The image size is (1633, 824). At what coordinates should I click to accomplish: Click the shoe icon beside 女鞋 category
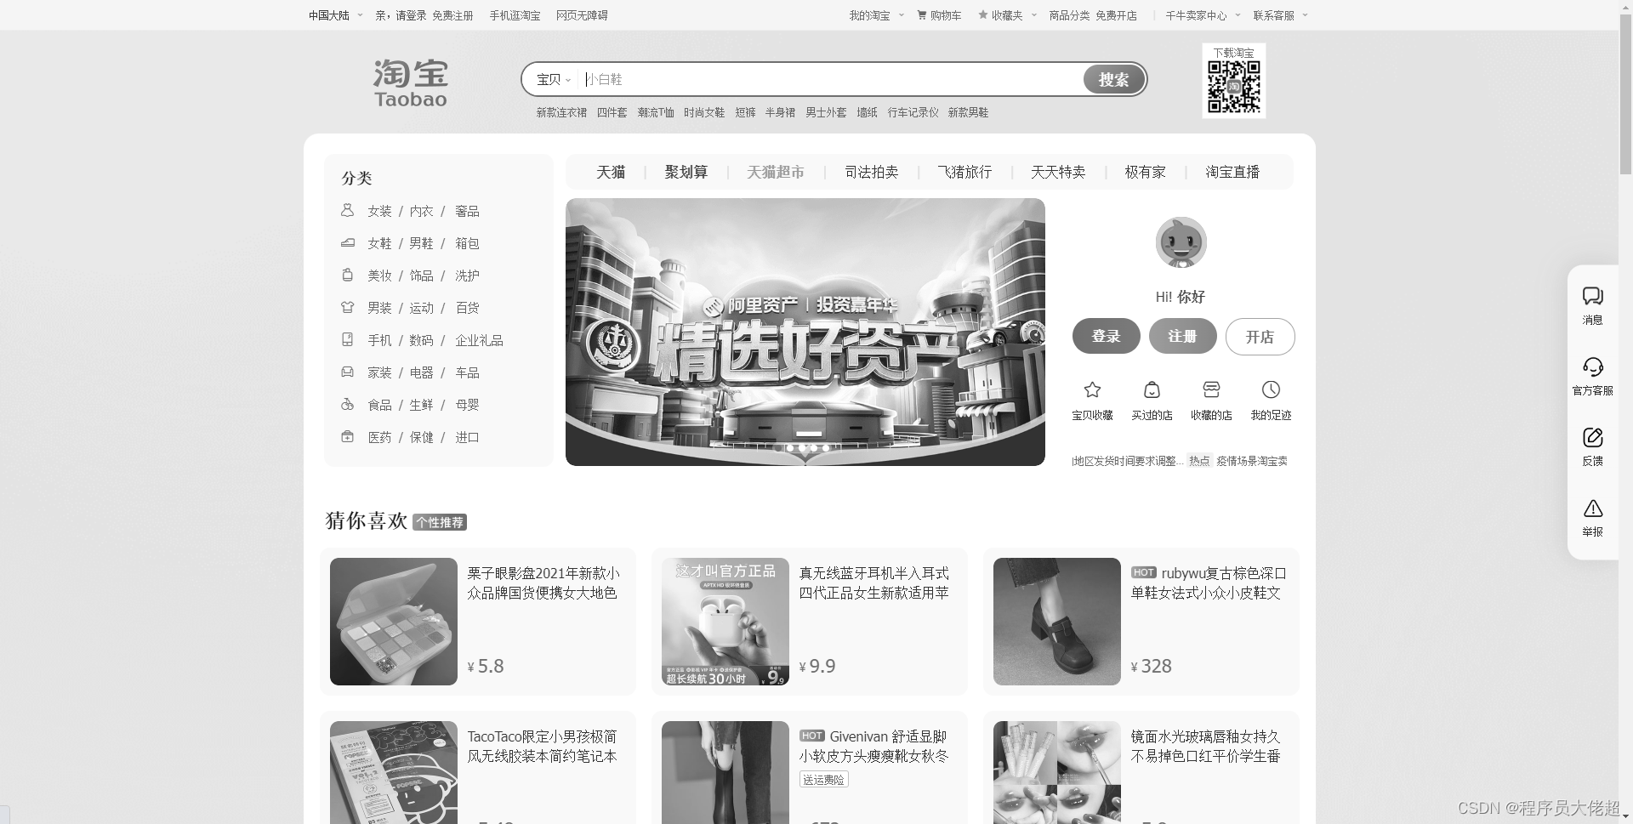(347, 242)
